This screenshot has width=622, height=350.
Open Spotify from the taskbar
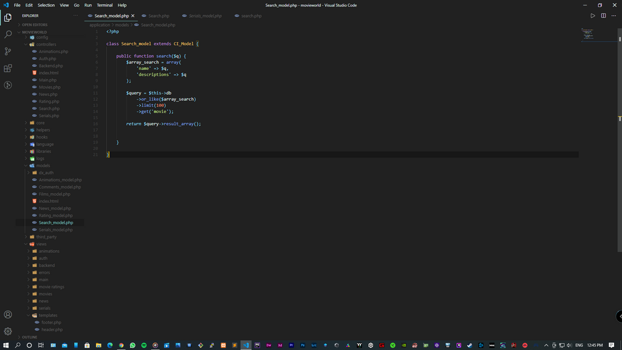144,345
